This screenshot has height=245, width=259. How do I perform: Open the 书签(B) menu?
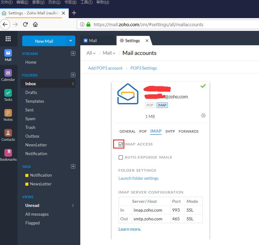click(x=70, y=2)
